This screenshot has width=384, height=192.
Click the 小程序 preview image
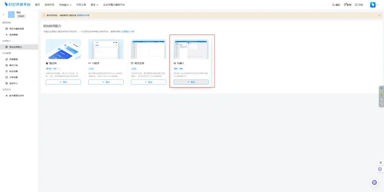tap(106, 49)
